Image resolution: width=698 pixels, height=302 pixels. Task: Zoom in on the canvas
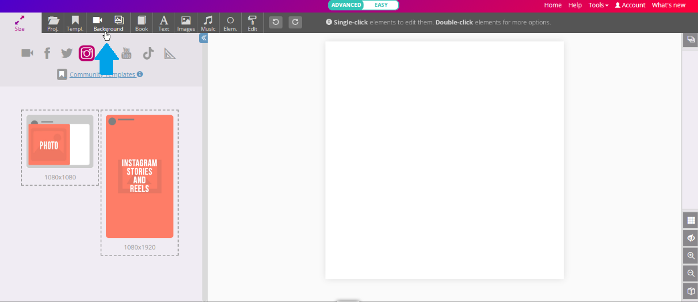[691, 255]
